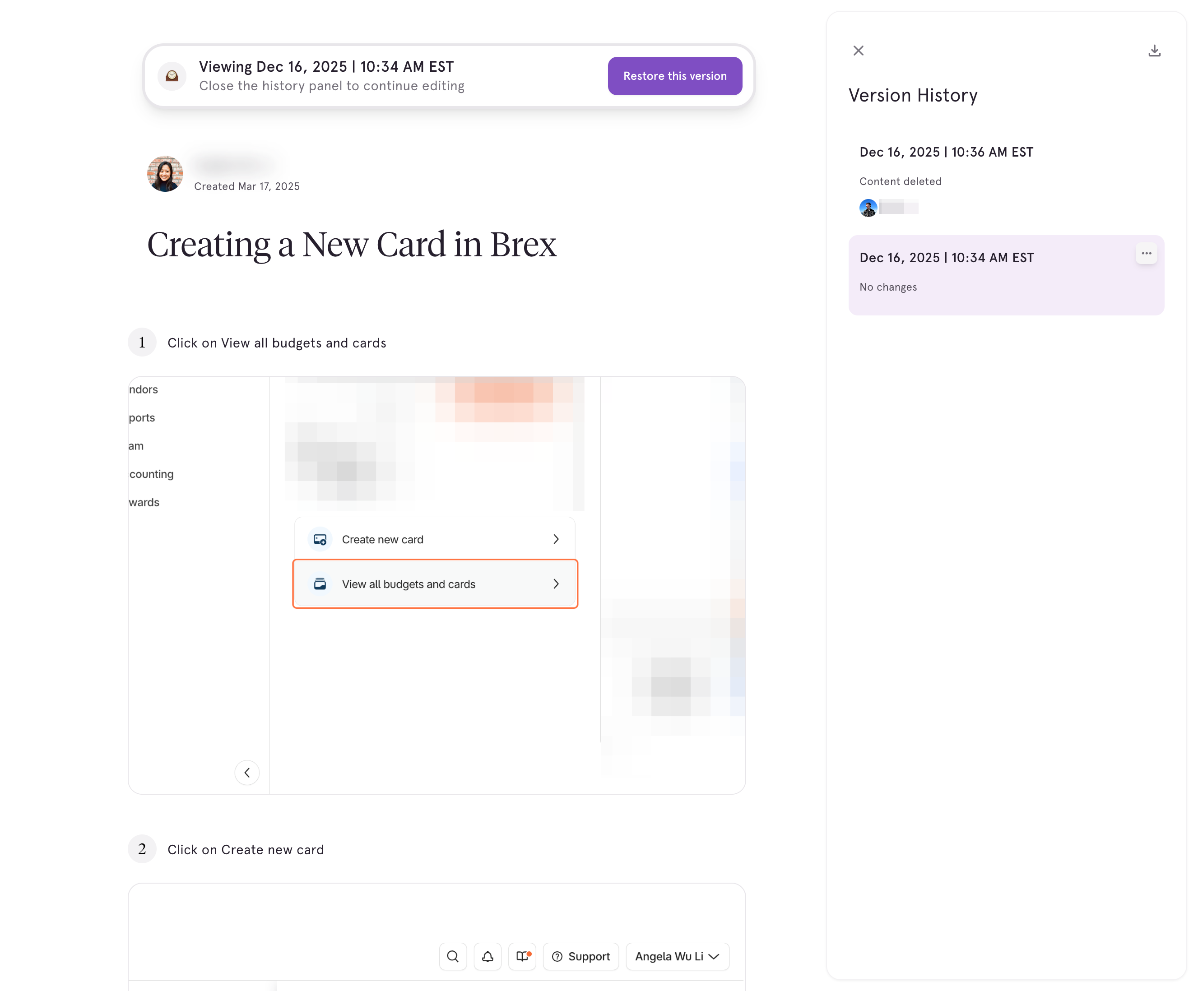
Task: Click the Create new card icon
Action: 320,539
